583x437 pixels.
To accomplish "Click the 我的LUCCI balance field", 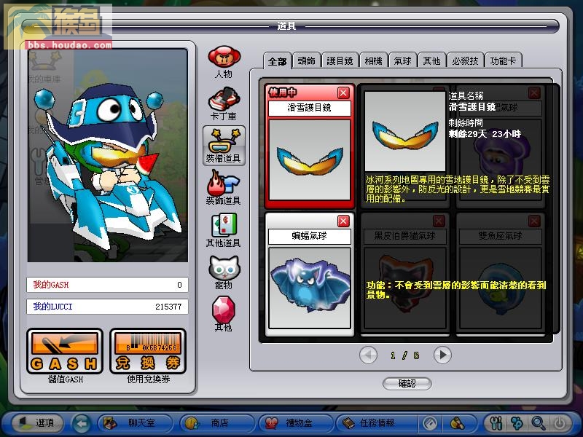I will pos(107,307).
